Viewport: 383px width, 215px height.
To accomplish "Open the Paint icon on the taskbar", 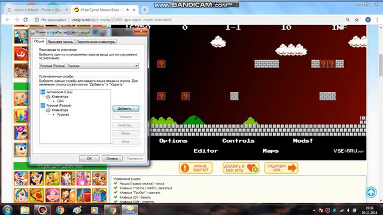I will pos(77,210).
